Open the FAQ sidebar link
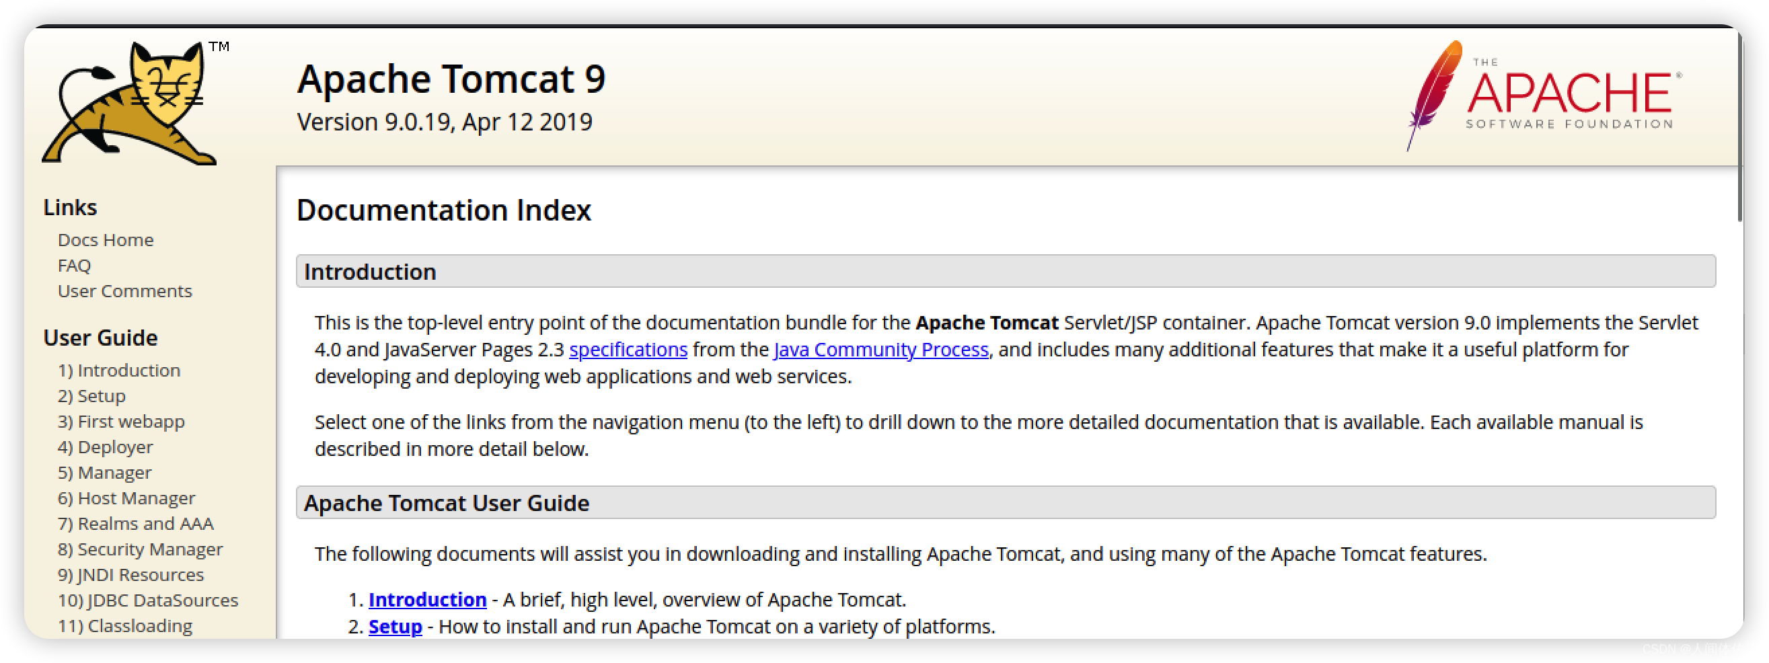 point(74,265)
